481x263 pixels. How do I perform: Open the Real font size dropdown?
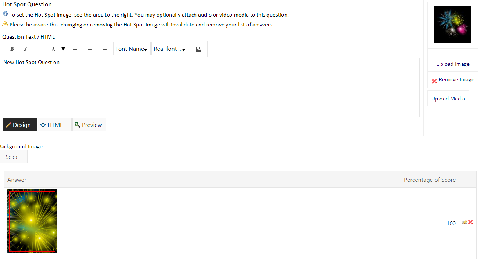point(170,49)
